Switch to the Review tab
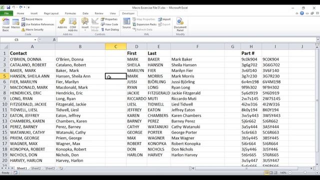Image resolution: width=320 pixels, height=180 pixels. [99, 13]
